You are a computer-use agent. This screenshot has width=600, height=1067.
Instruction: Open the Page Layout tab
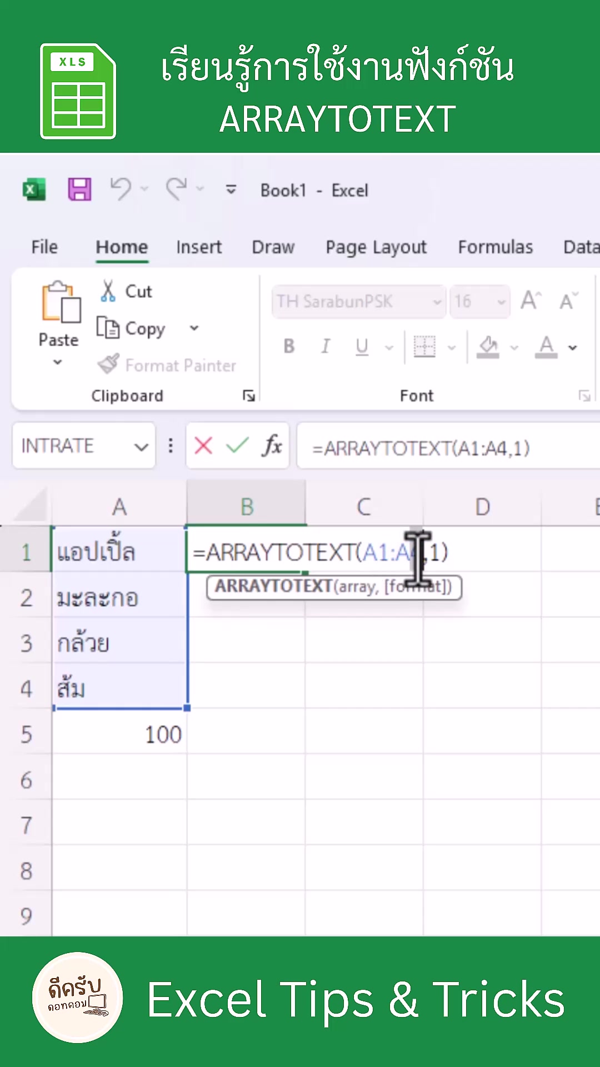click(376, 247)
